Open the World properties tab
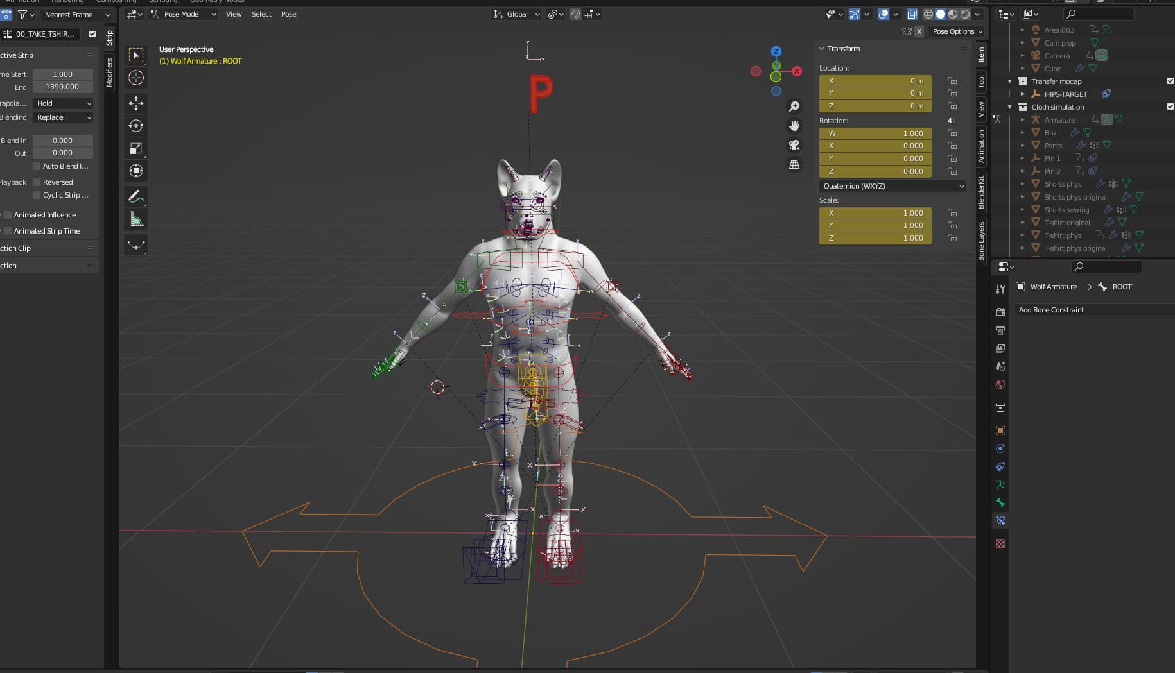 click(1000, 384)
